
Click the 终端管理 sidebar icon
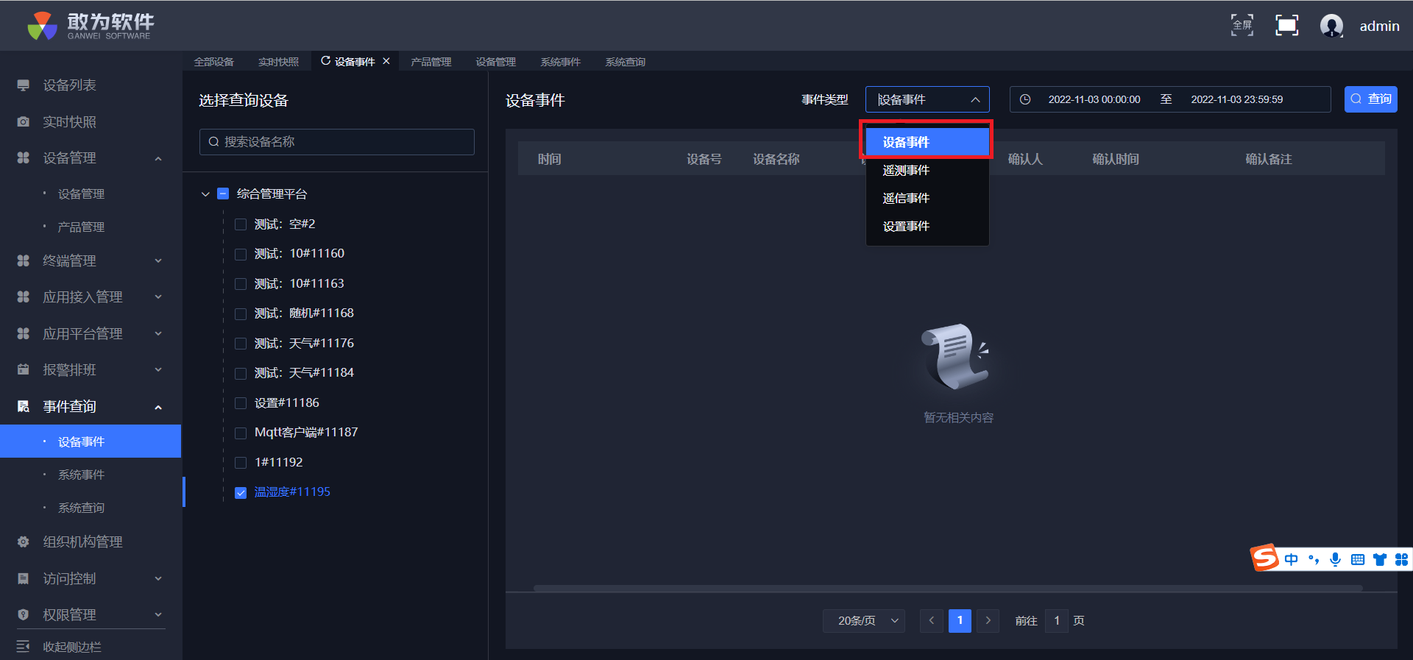coord(24,260)
